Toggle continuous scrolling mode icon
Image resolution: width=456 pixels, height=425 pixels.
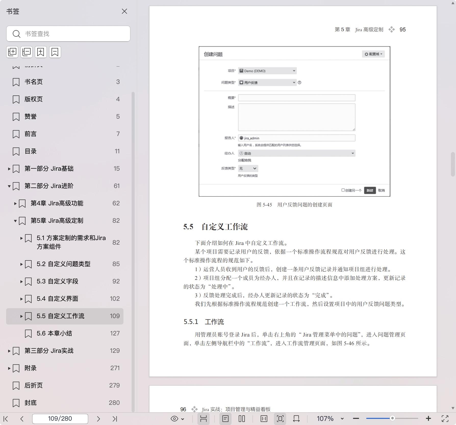pos(204,419)
